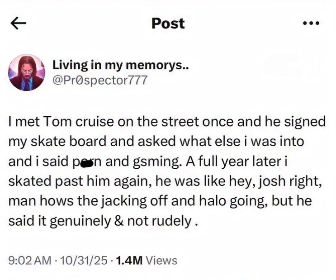Open the "Living in my memorys.." profile name
The width and height of the screenshot is (336, 280).
[x=120, y=65]
